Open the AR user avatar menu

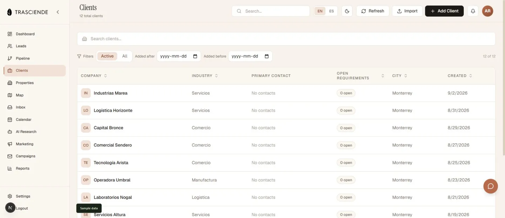(x=487, y=11)
